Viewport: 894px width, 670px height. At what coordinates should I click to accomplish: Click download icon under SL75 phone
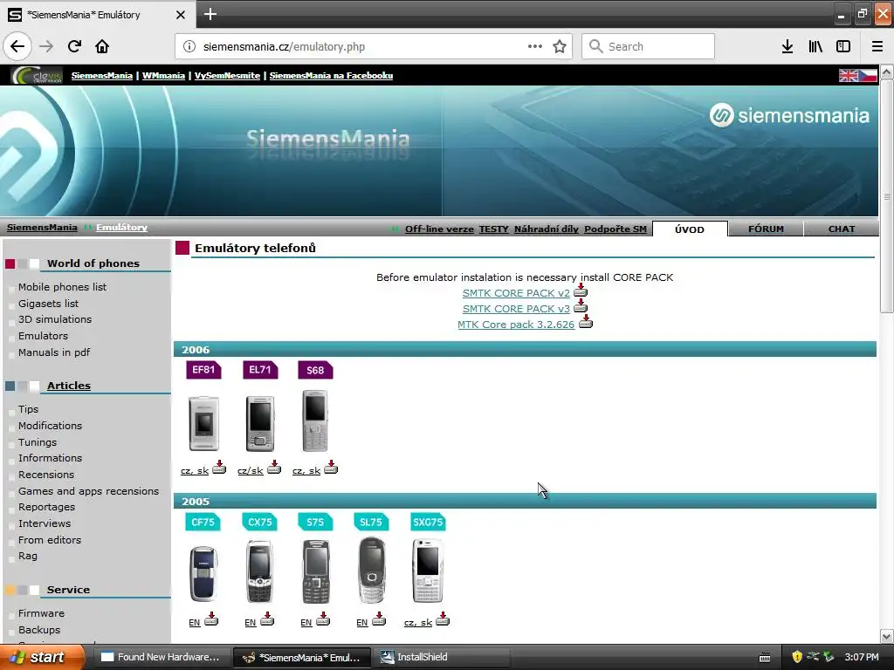[379, 619]
